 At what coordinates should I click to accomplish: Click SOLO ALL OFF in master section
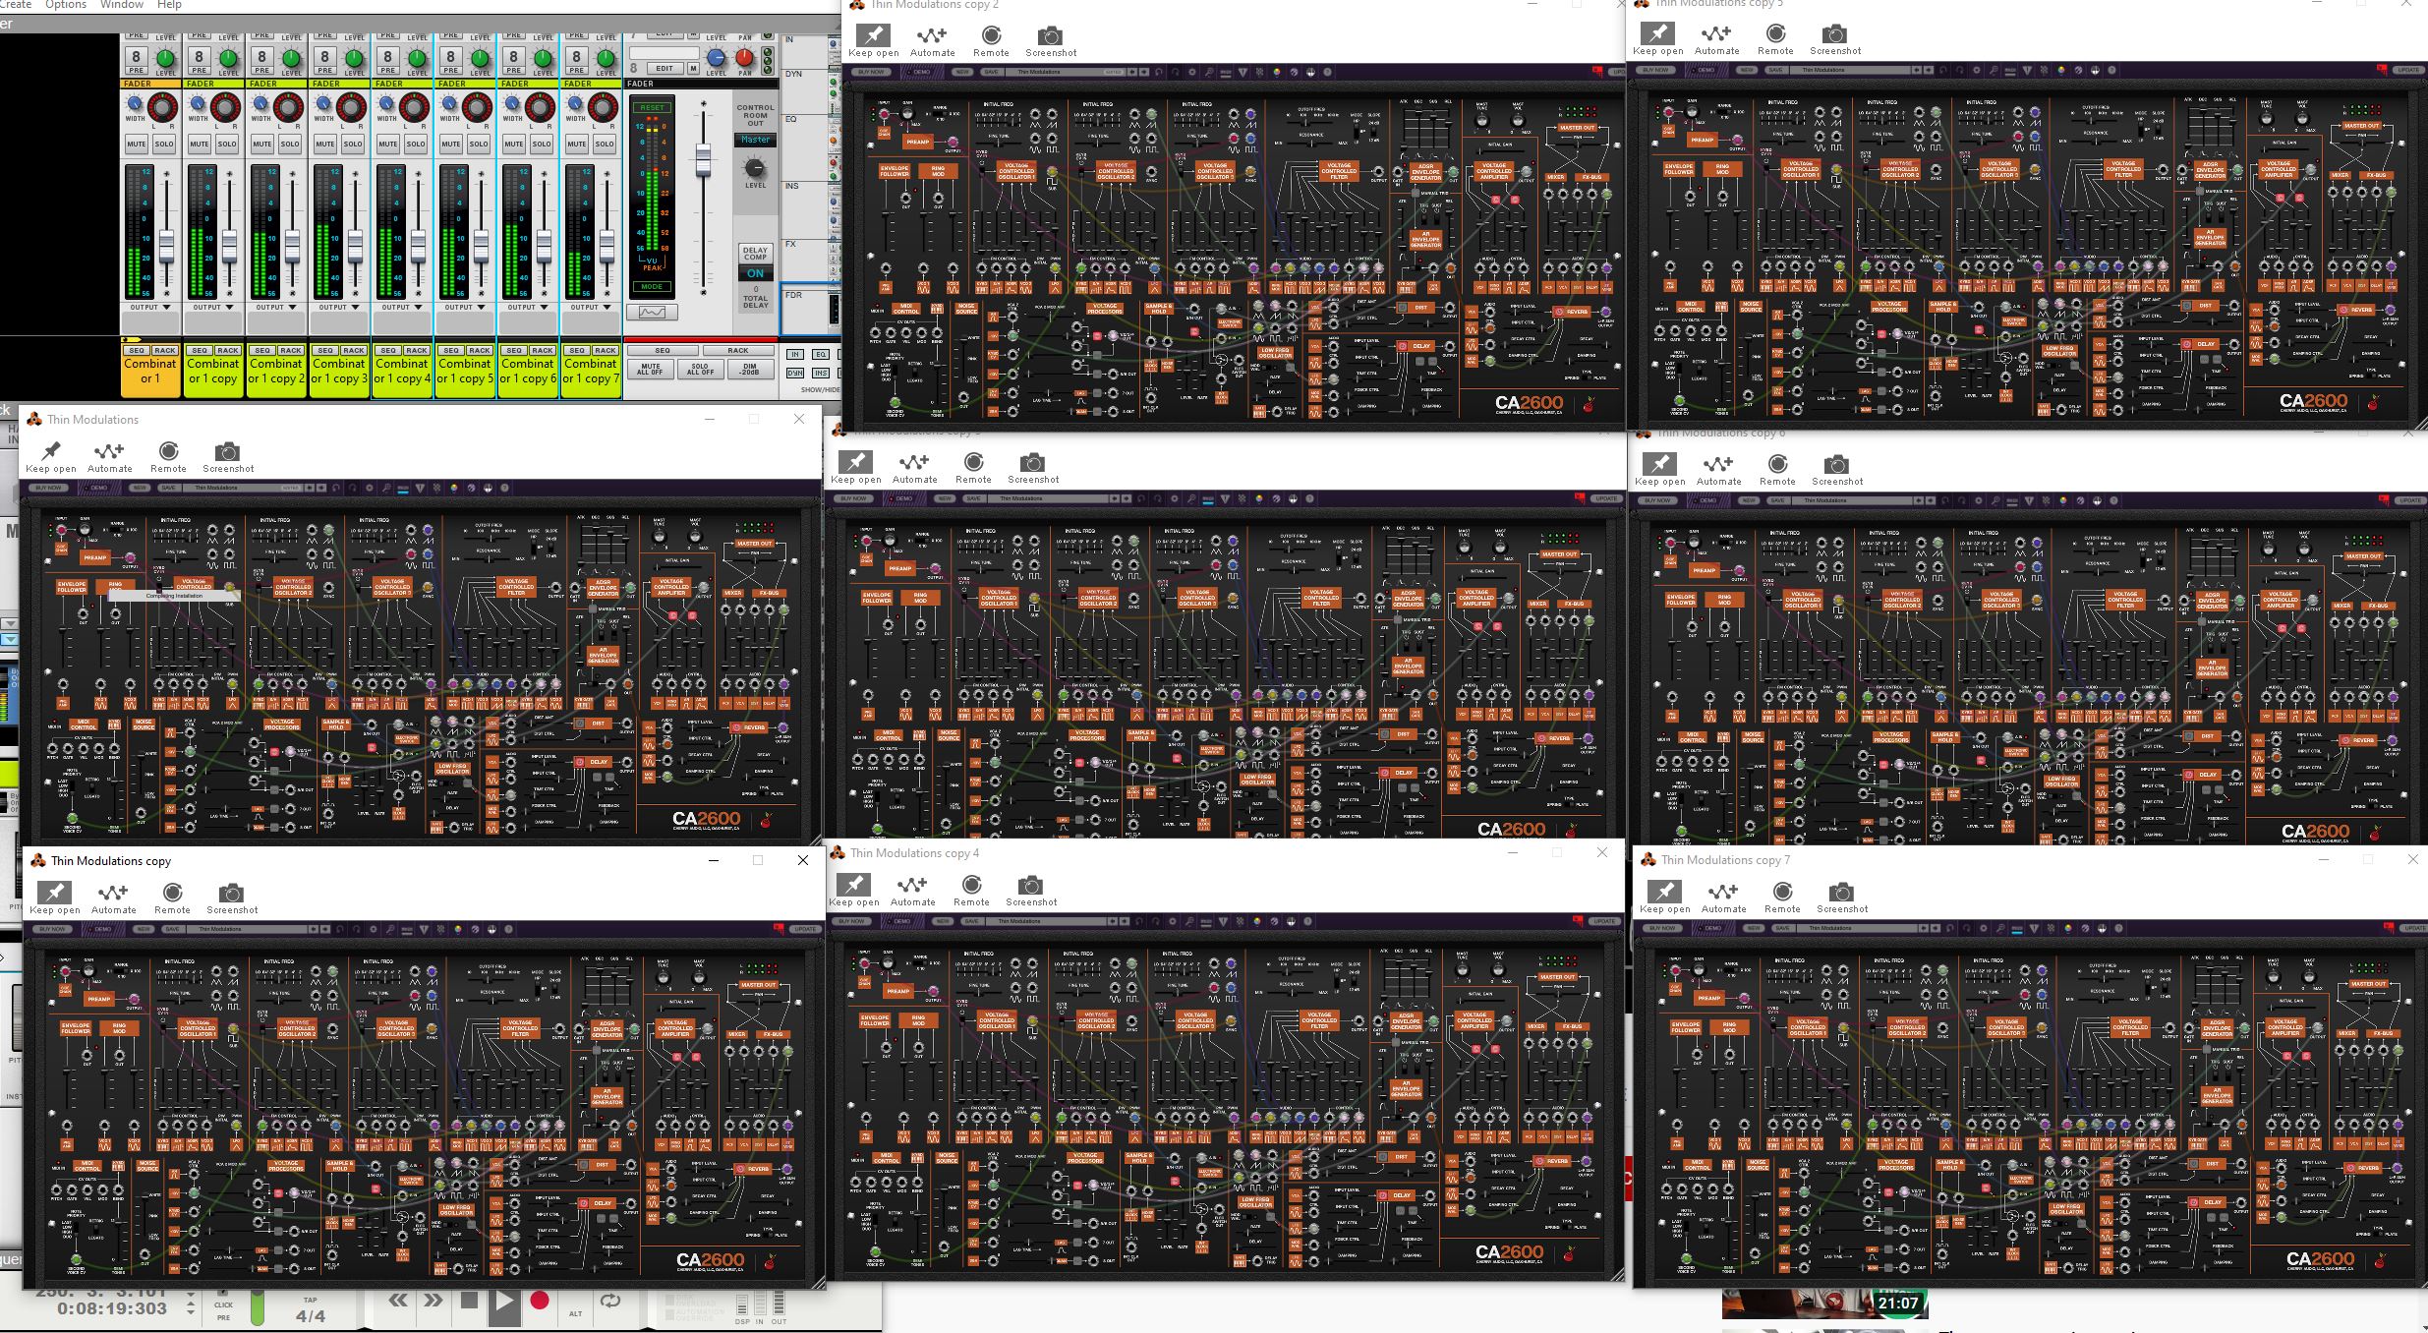point(700,369)
